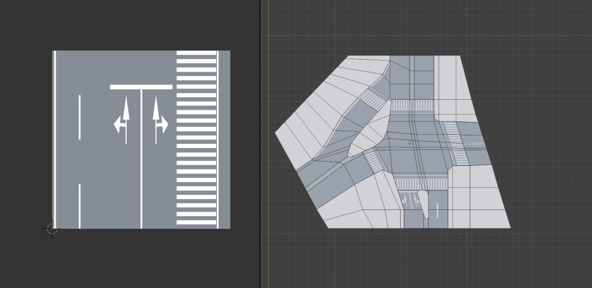
Task: Select the large teardrop traffic island on mesh
Action: coord(369,128)
